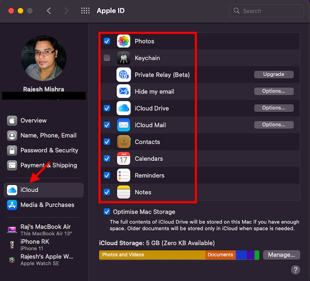310x281 pixels.
Task: Enable the Keychain checkbox
Action: (107, 58)
